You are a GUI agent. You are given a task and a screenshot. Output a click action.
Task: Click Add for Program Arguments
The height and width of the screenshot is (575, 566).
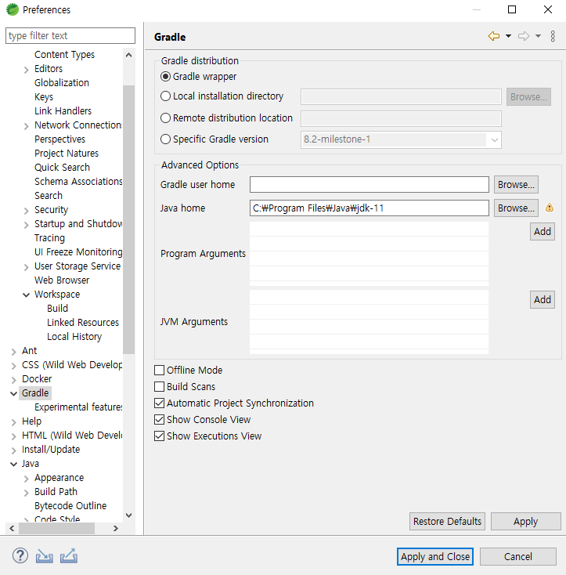[543, 231]
